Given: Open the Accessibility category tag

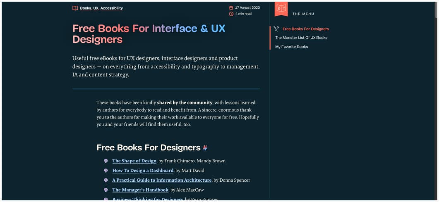Looking at the screenshot, I should (x=112, y=8).
